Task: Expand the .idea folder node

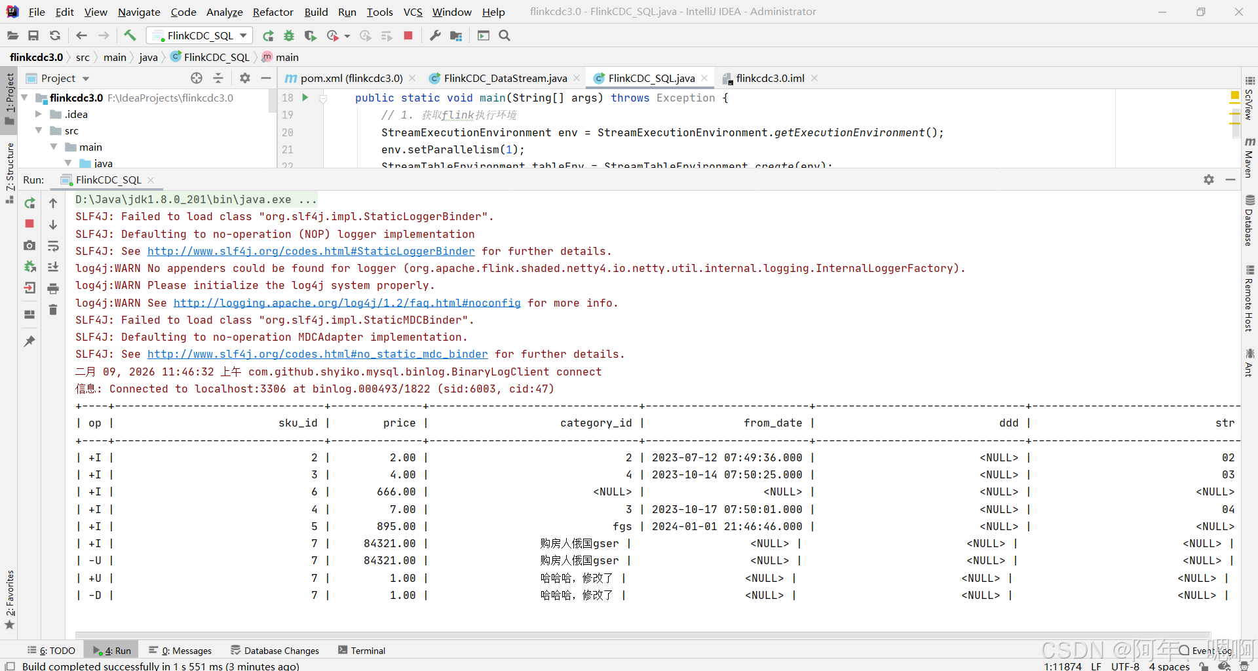Action: click(x=39, y=114)
